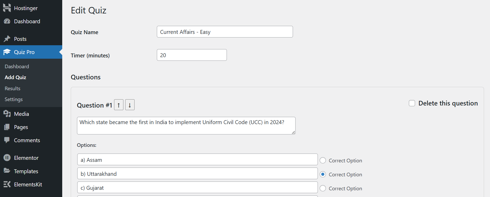Click the Comments bubble icon
Viewport: 490px width, 197px height.
[x=7, y=140]
